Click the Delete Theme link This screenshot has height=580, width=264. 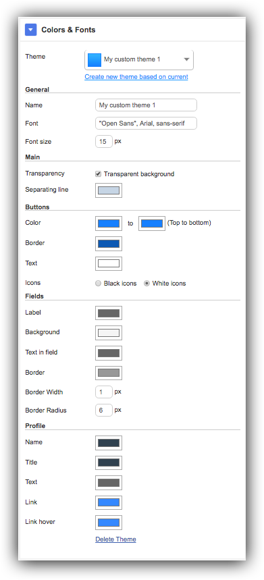[x=115, y=539]
